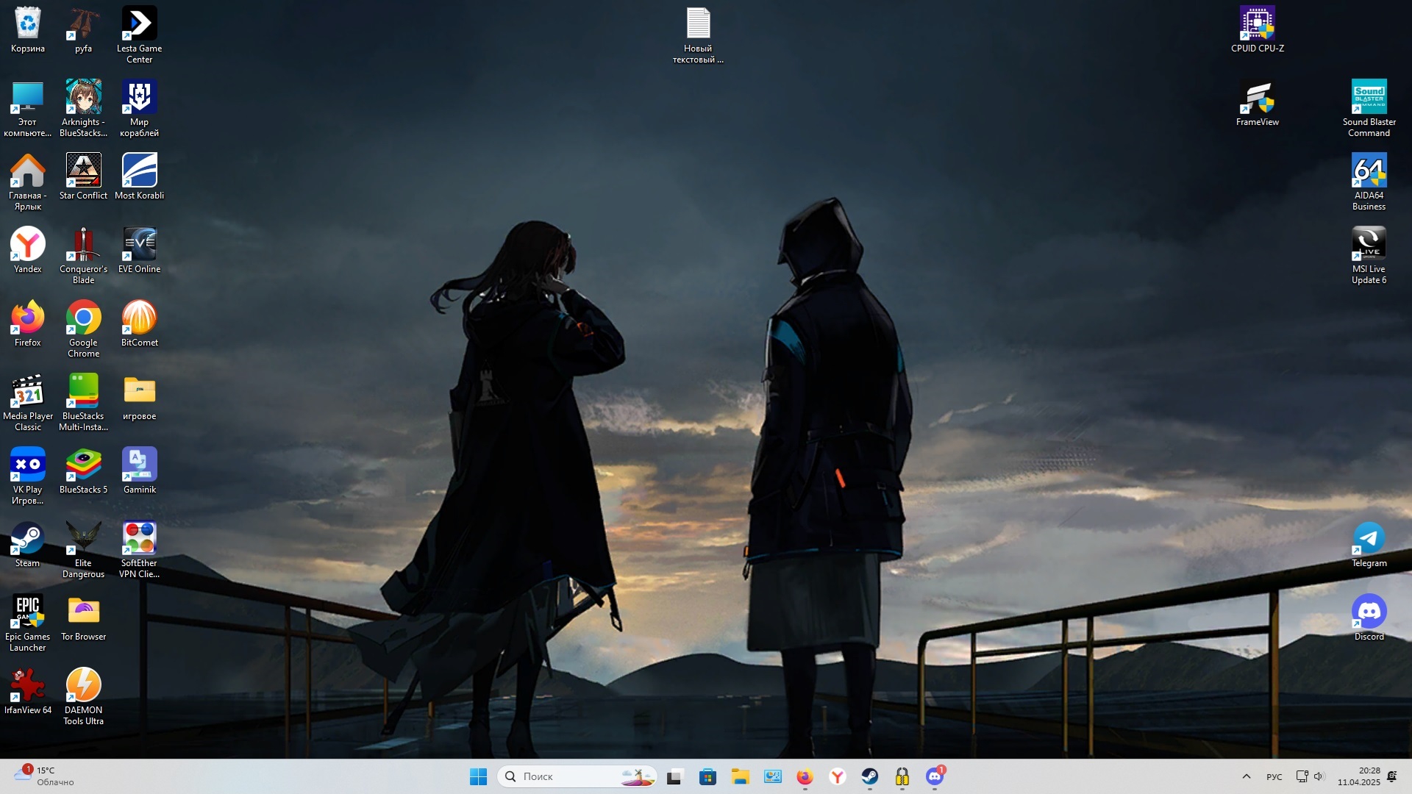The width and height of the screenshot is (1412, 794).
Task: Open the Windows Start menu
Action: (x=478, y=776)
